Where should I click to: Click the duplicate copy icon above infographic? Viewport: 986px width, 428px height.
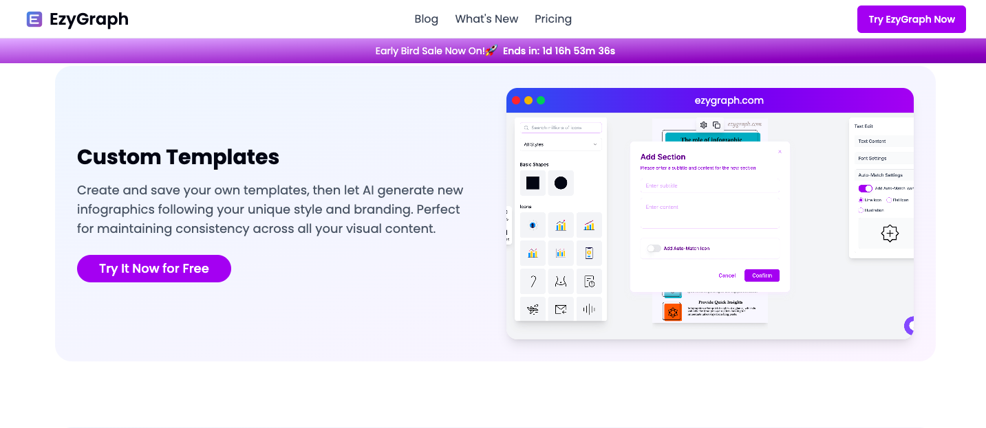pyautogui.click(x=716, y=125)
